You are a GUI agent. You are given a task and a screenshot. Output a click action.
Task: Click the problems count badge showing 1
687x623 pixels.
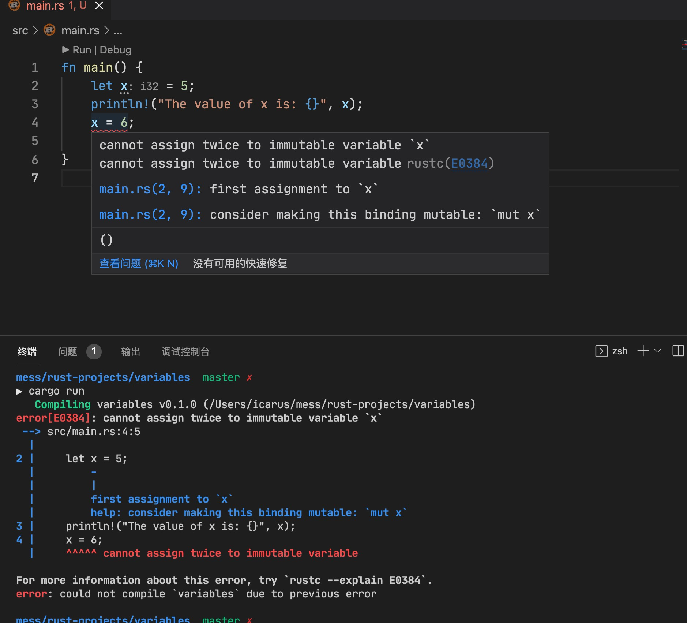94,351
